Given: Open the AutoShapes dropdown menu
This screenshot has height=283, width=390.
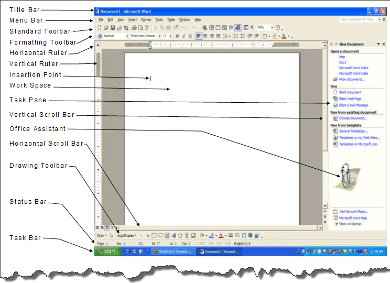Looking at the screenshot, I should 127,235.
